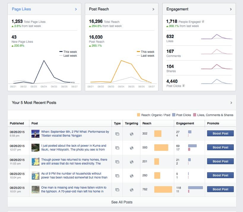Open See All Posts link
243x212 pixels.
(122, 202)
